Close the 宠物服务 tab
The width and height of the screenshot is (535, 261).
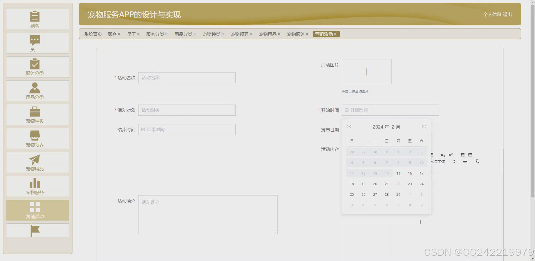coord(307,34)
